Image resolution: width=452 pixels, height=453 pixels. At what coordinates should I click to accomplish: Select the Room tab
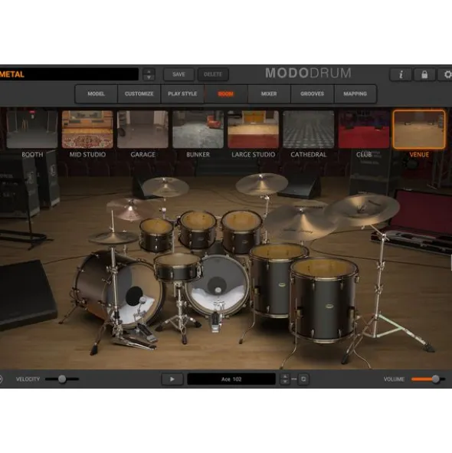click(x=226, y=94)
